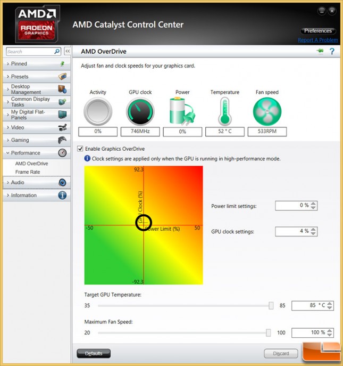343x366 pixels.
Task: Decrease Power limit settings with down arrow
Action: pyautogui.click(x=313, y=208)
